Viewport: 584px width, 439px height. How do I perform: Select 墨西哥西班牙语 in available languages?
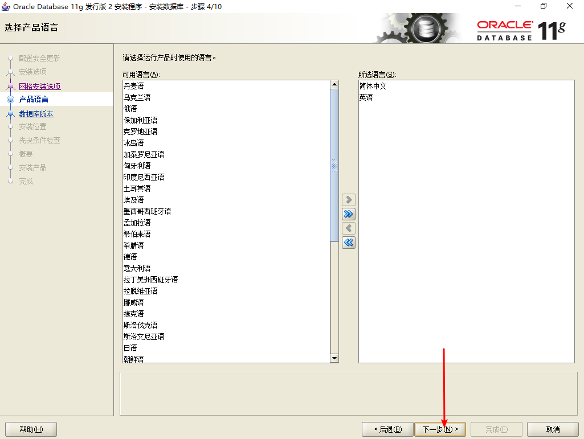pos(226,211)
